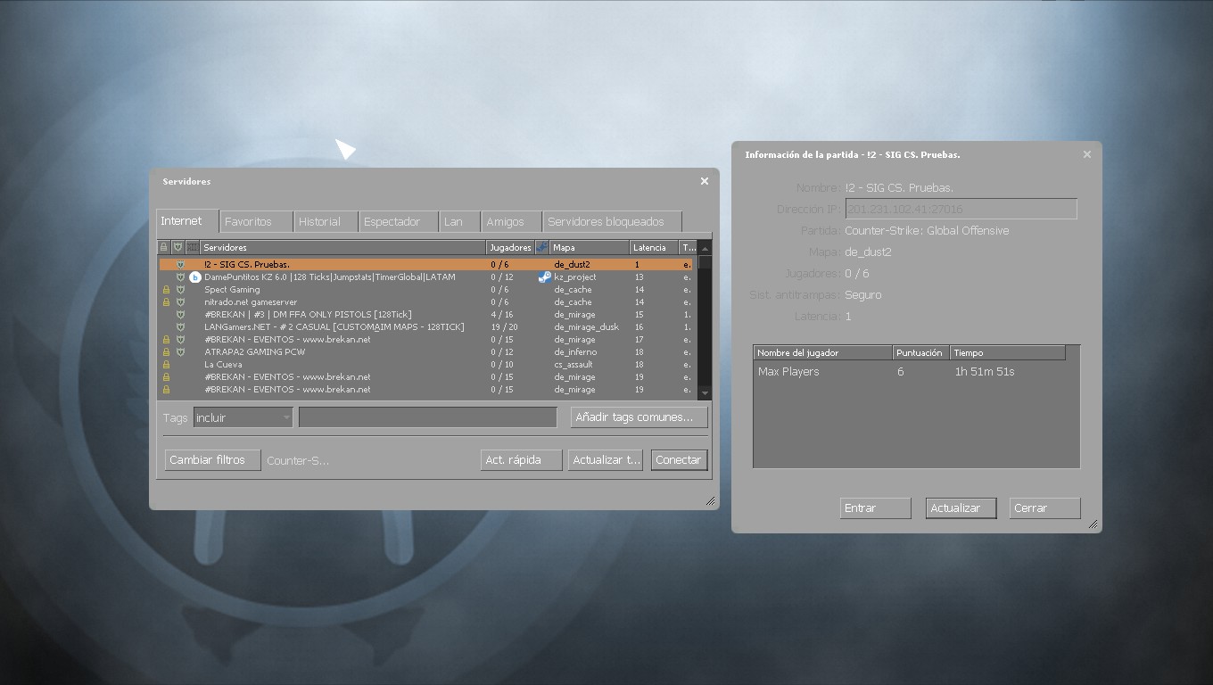Sort by password lock column header icon
Image resolution: width=1213 pixels, height=685 pixels.
(x=164, y=247)
